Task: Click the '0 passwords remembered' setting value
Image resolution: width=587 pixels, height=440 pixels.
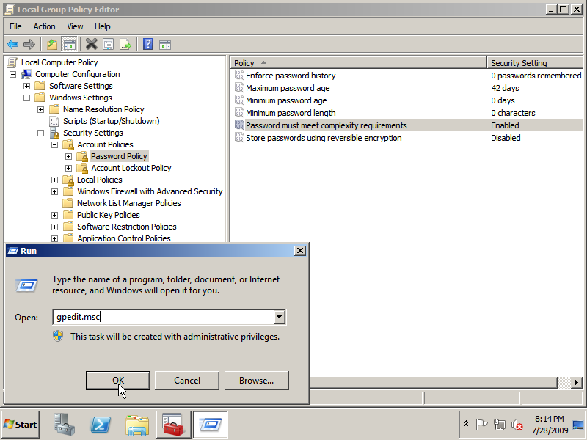Action: (x=536, y=76)
